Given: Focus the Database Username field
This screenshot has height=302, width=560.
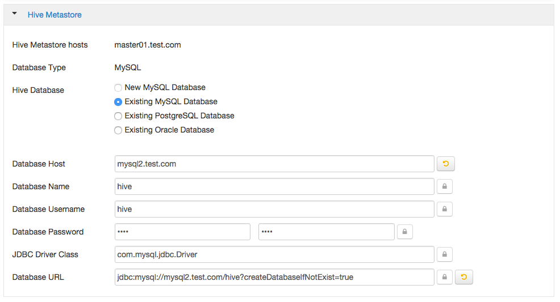Looking at the screenshot, I should pos(274,209).
